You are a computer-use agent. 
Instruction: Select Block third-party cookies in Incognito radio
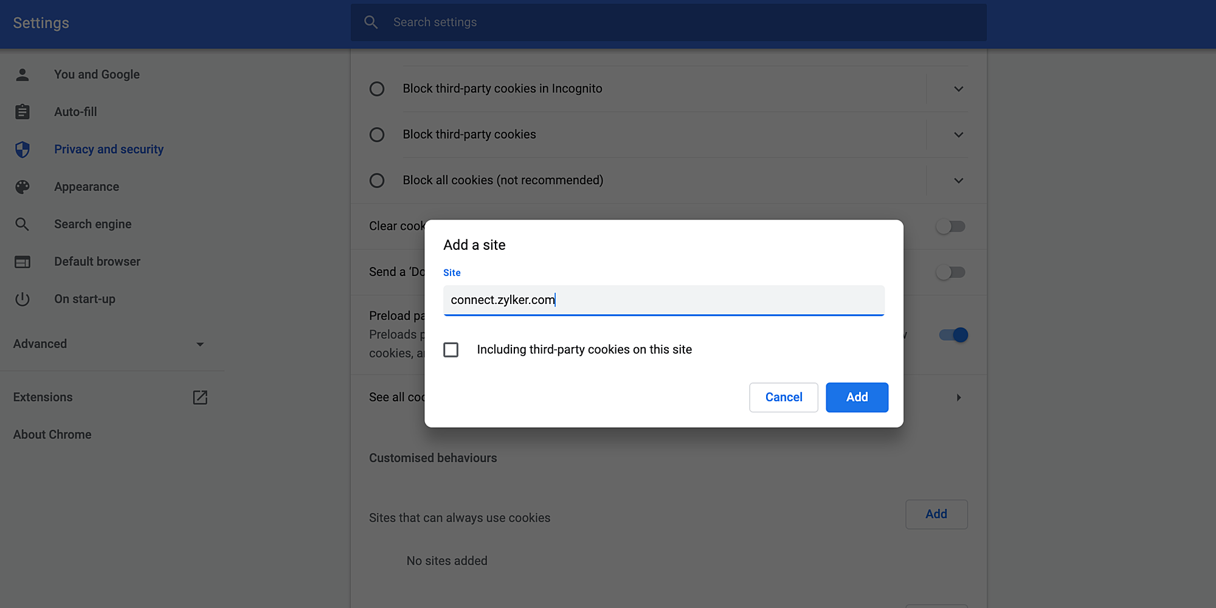click(377, 89)
